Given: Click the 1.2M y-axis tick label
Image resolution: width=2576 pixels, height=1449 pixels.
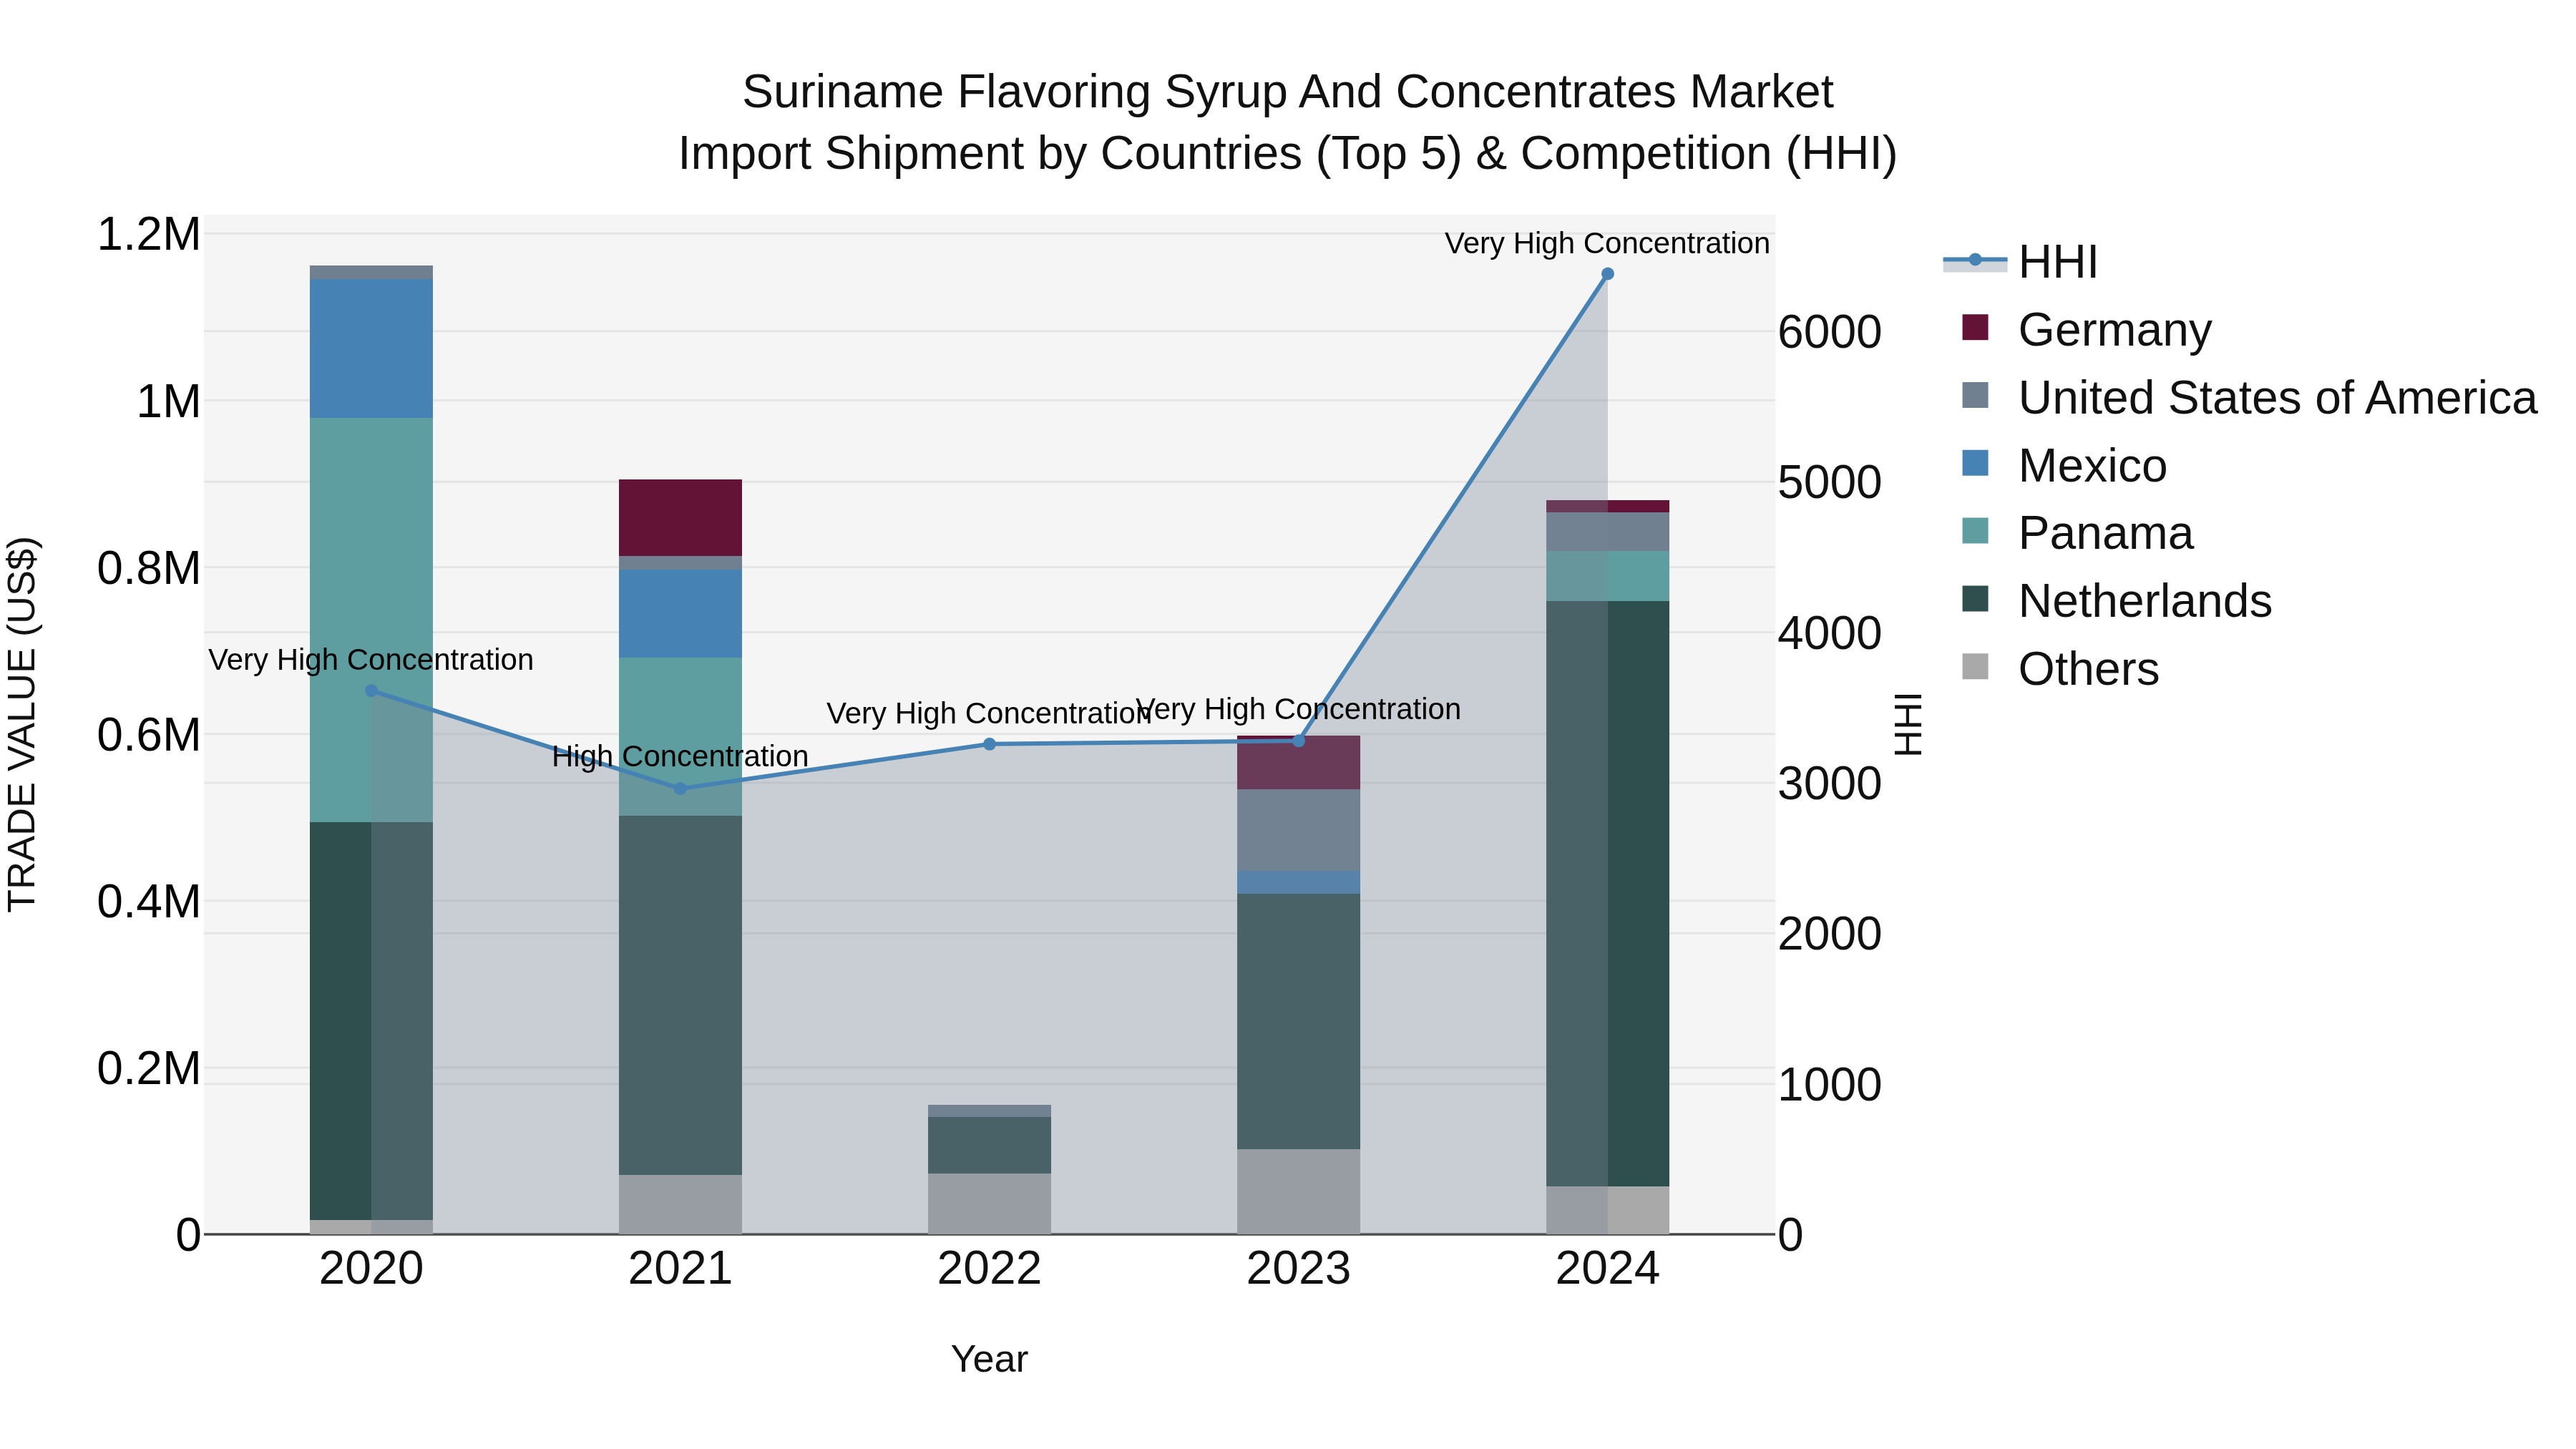Looking at the screenshot, I should pyautogui.click(x=149, y=234).
